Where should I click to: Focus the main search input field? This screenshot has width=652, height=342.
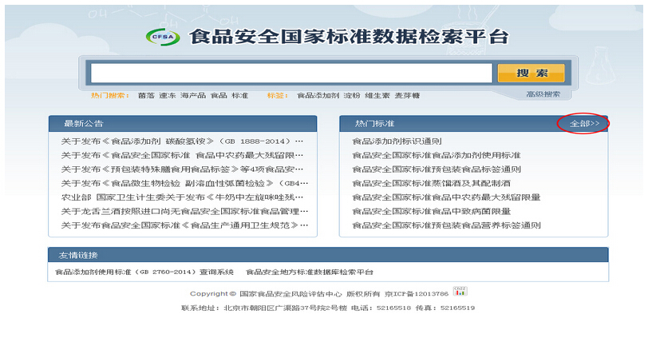tap(291, 74)
